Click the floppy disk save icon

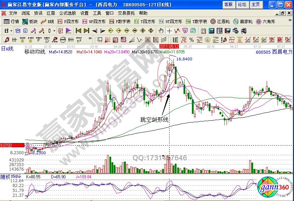(228, 31)
